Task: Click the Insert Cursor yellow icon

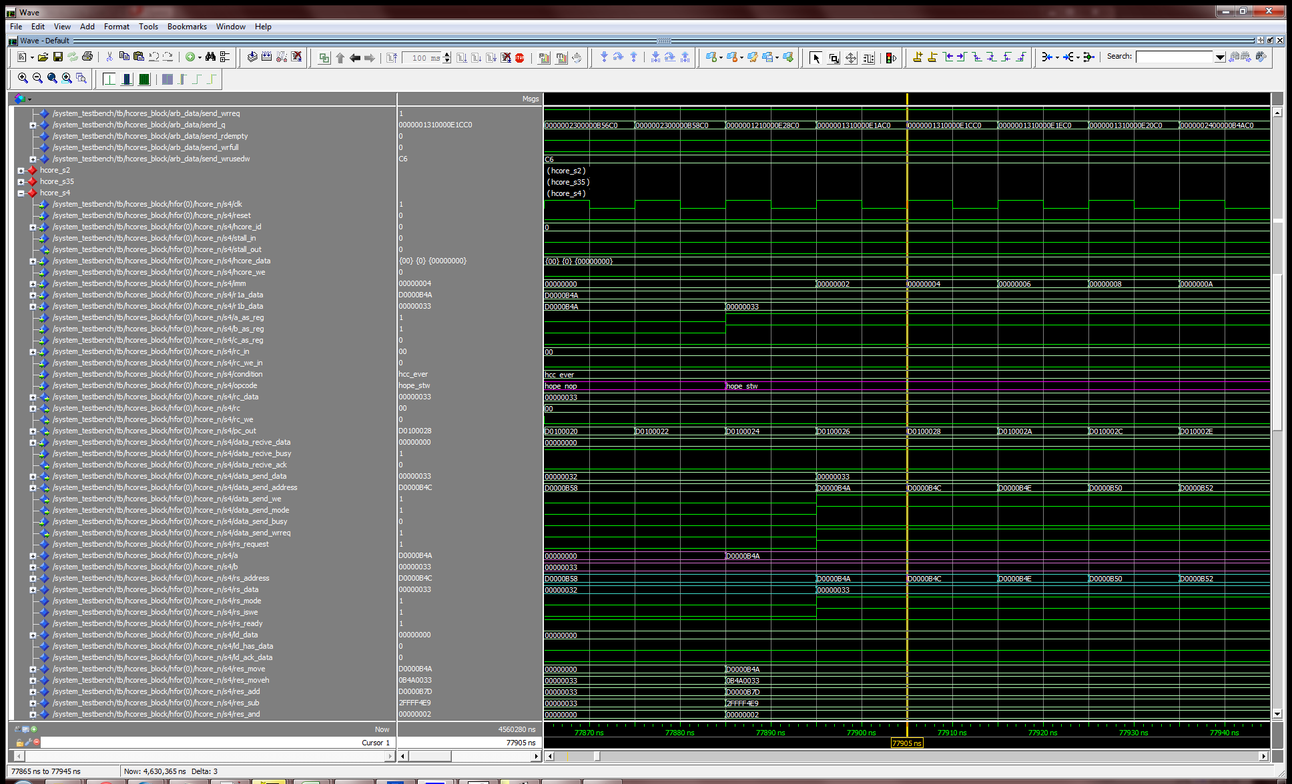Action: (918, 57)
